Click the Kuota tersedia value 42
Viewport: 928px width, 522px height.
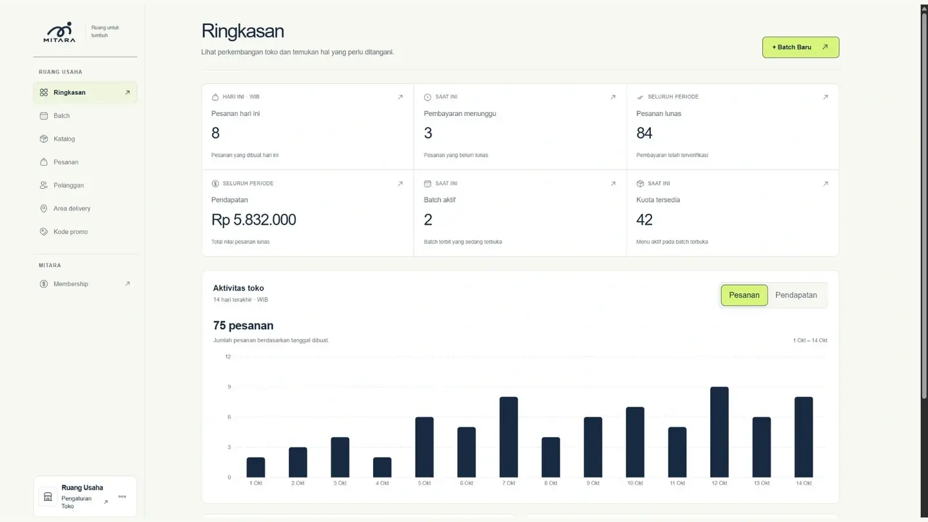pyautogui.click(x=644, y=220)
